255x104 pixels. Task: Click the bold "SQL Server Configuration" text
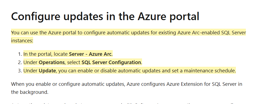point(111,62)
